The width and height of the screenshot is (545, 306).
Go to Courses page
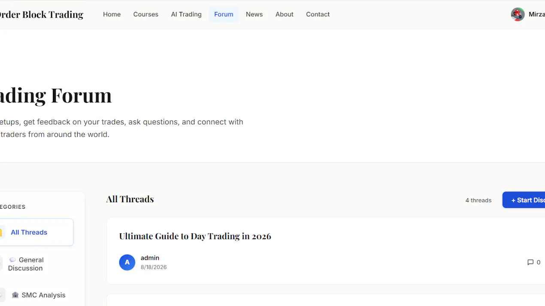point(145,14)
